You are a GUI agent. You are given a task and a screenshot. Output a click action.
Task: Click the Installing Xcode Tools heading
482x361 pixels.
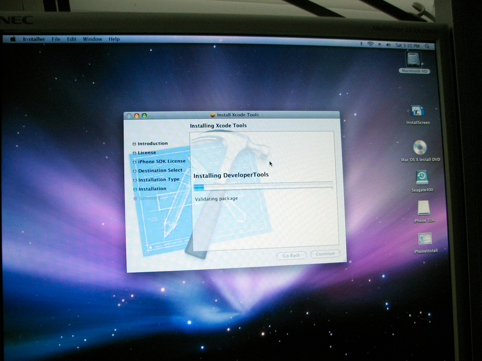point(218,126)
